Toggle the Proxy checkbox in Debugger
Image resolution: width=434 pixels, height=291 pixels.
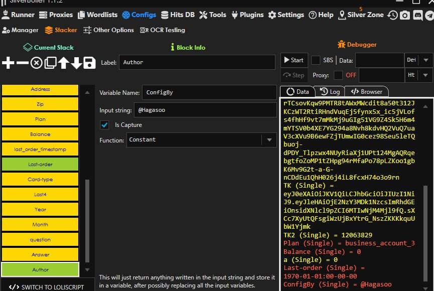click(x=339, y=75)
